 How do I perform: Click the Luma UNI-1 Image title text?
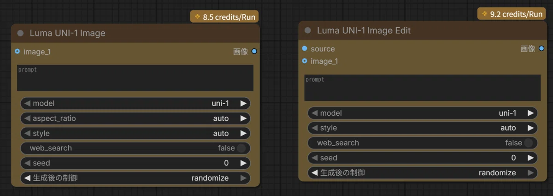point(68,33)
